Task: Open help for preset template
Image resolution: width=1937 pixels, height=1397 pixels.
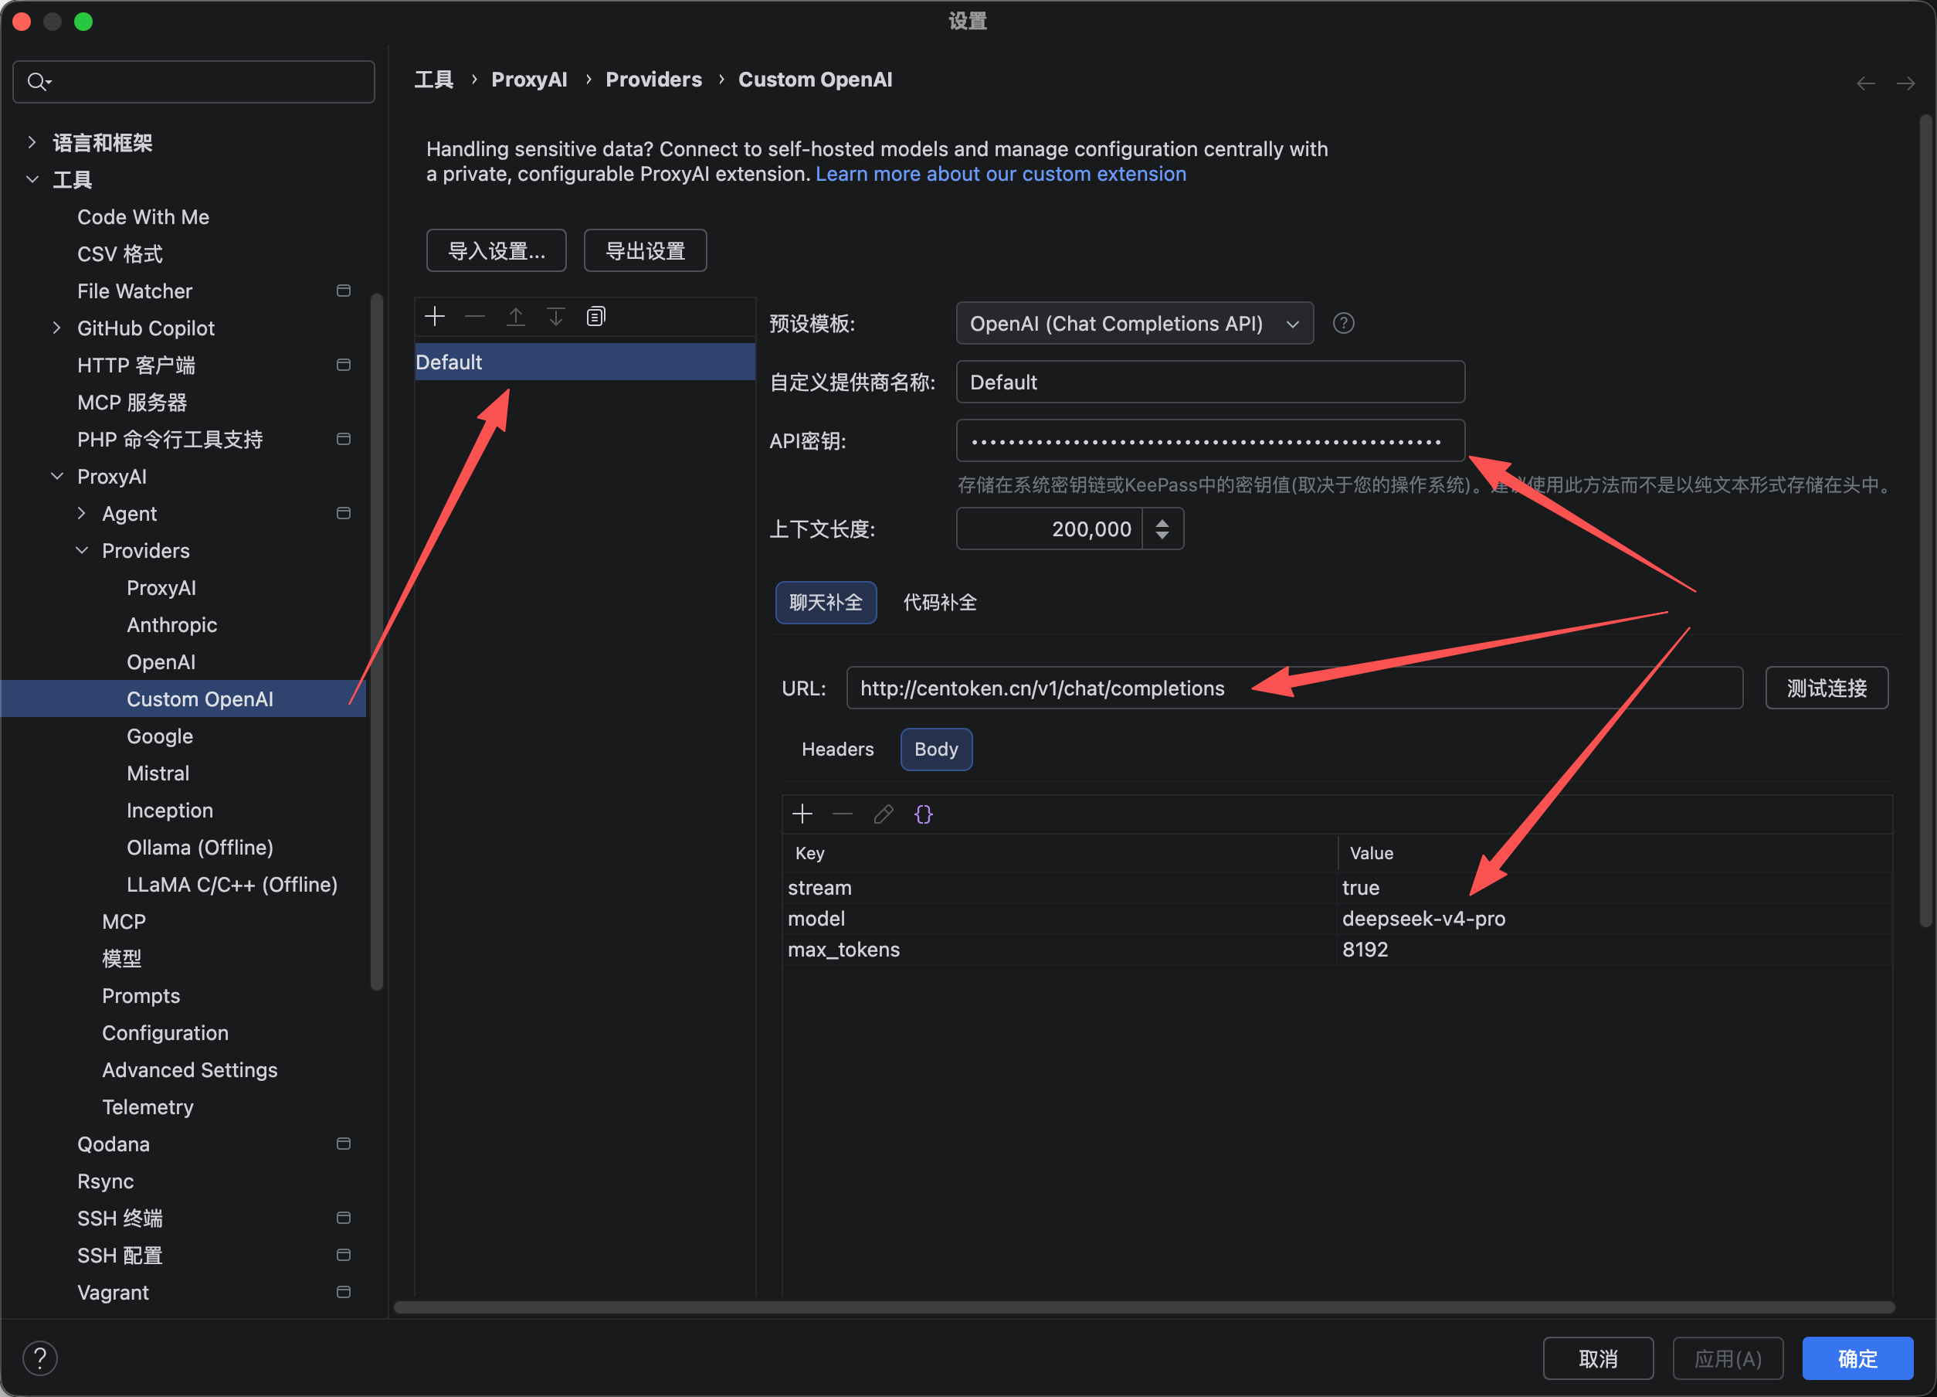Action: pos(1343,323)
